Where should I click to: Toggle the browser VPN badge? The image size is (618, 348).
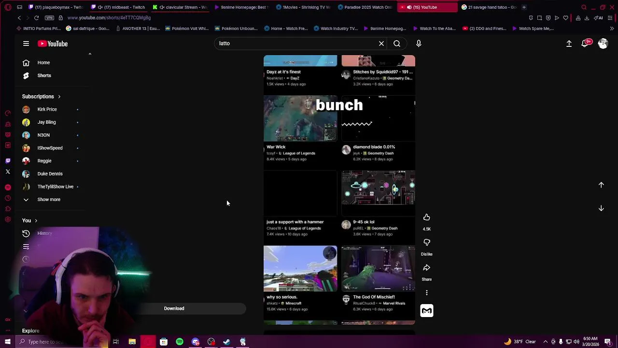coord(49,18)
